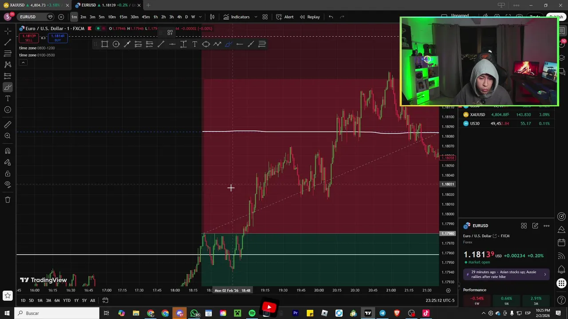
Task: Select the horizontal line tool in floating toolbar
Action: click(172, 44)
